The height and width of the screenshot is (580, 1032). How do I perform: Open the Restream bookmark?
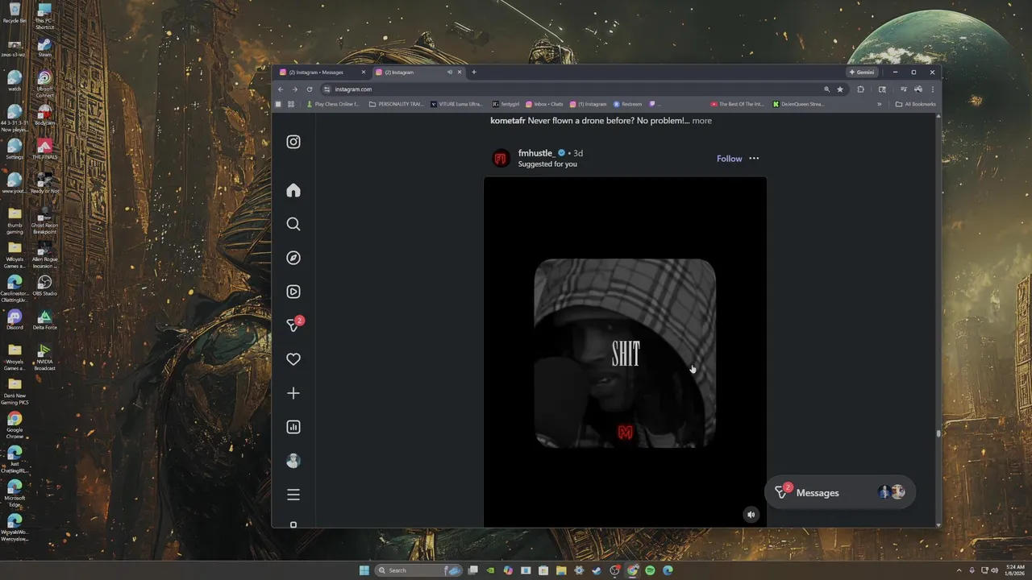(x=627, y=104)
